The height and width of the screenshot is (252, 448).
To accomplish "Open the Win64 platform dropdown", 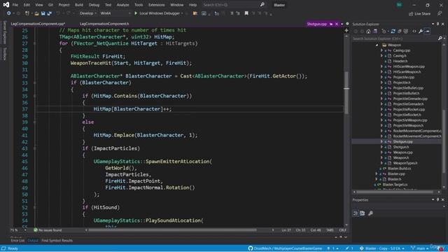I will point(115,13).
